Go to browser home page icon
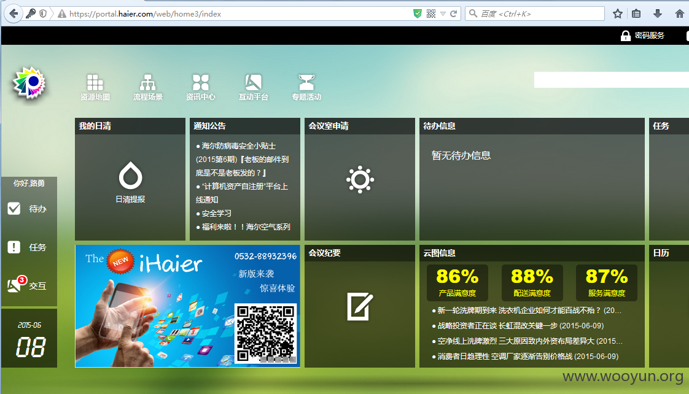689x394 pixels. [x=679, y=14]
